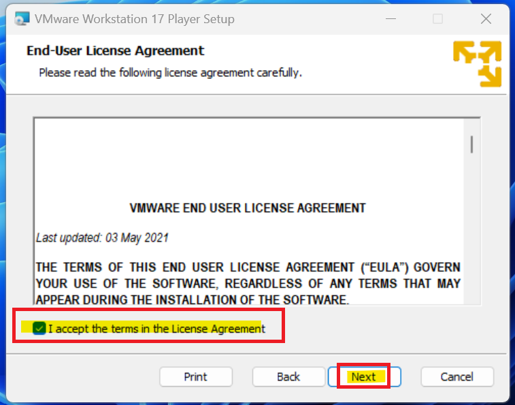Print the license agreement

pyautogui.click(x=196, y=376)
